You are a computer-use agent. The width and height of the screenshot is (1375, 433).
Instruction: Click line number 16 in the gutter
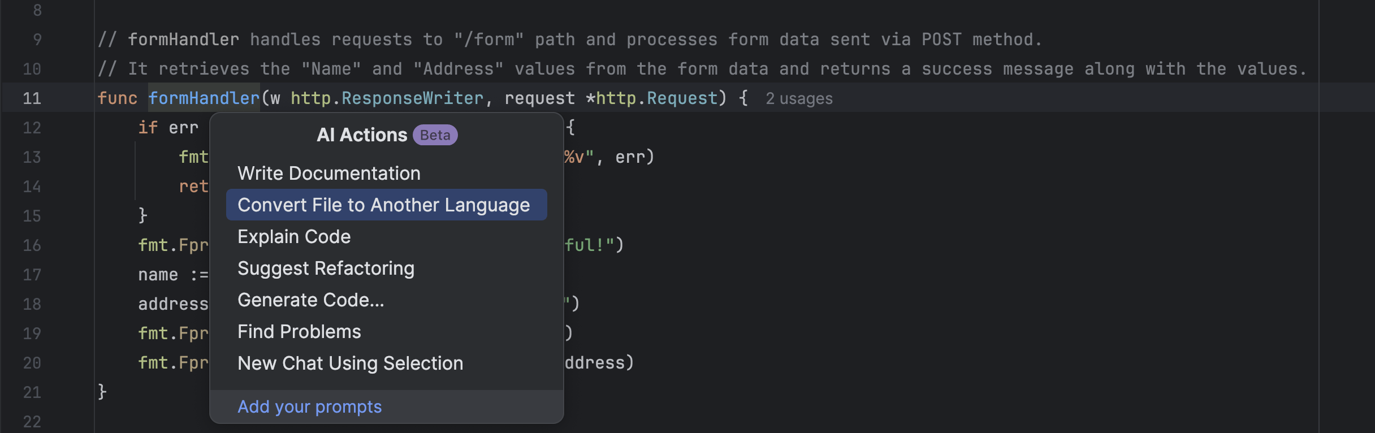pos(32,245)
